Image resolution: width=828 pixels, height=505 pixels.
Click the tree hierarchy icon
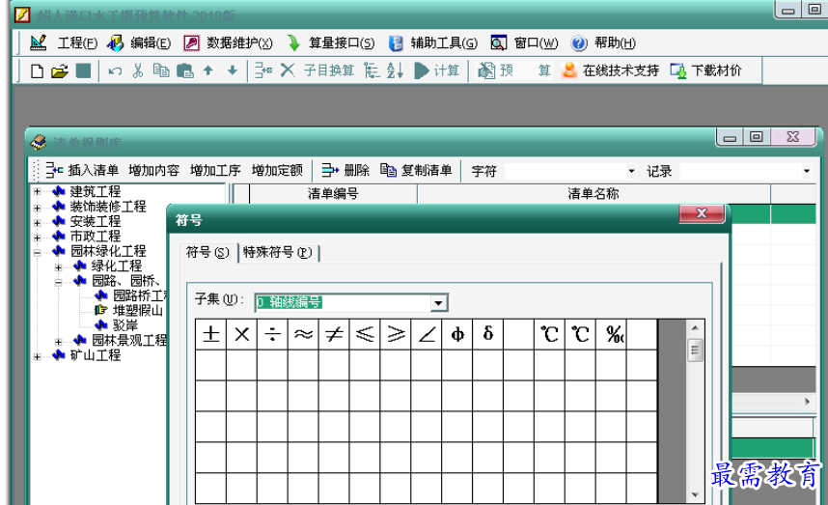372,70
